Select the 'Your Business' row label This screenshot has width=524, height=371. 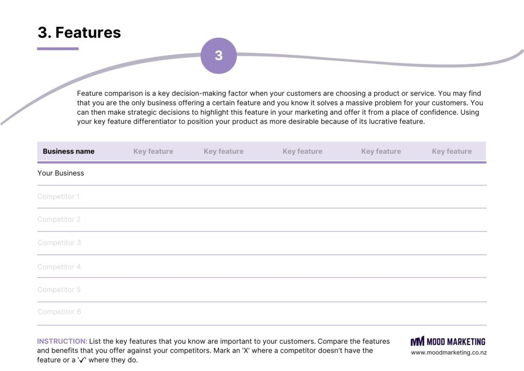pos(61,173)
